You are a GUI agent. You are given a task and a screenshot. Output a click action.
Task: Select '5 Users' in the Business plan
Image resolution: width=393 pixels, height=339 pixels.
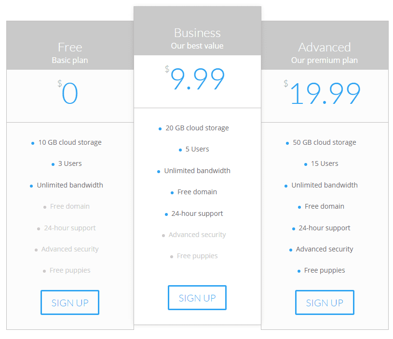click(x=197, y=149)
